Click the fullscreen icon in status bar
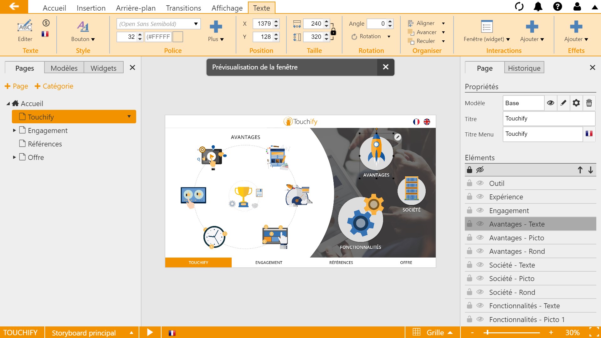 coord(594,332)
